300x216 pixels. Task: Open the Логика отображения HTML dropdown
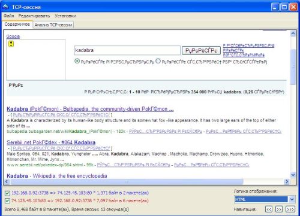(x=265, y=199)
